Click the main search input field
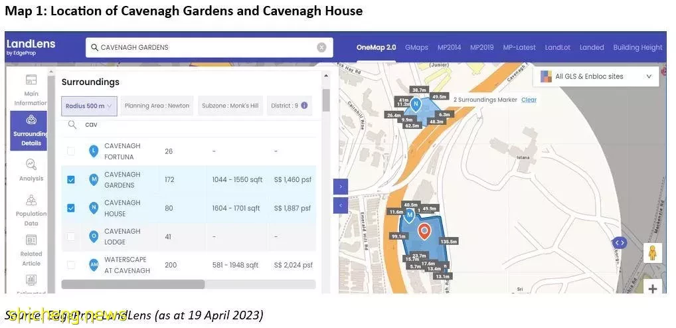 (x=209, y=47)
